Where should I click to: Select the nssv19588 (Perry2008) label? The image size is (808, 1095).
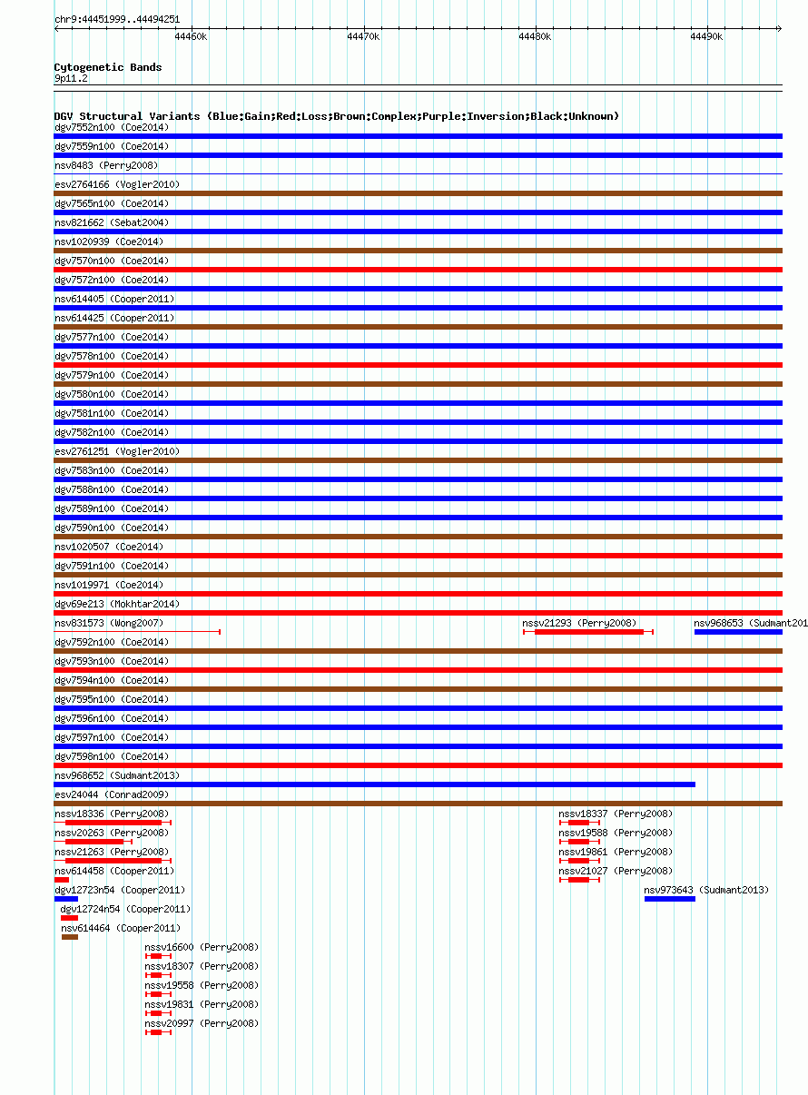pyautogui.click(x=616, y=833)
